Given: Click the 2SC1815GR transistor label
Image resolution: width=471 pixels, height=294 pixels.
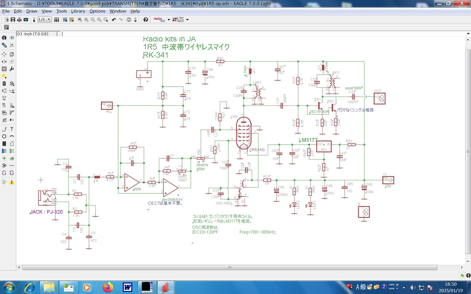Looking at the screenshot, I should (x=319, y=111).
